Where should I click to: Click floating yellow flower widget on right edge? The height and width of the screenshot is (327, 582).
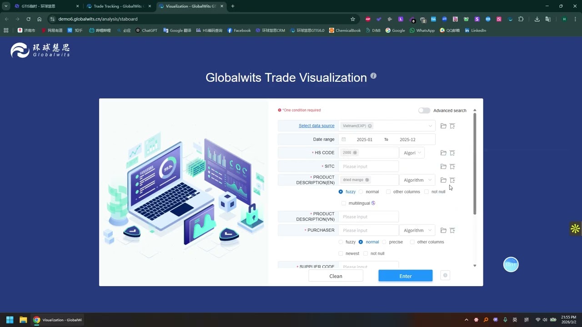point(575,228)
